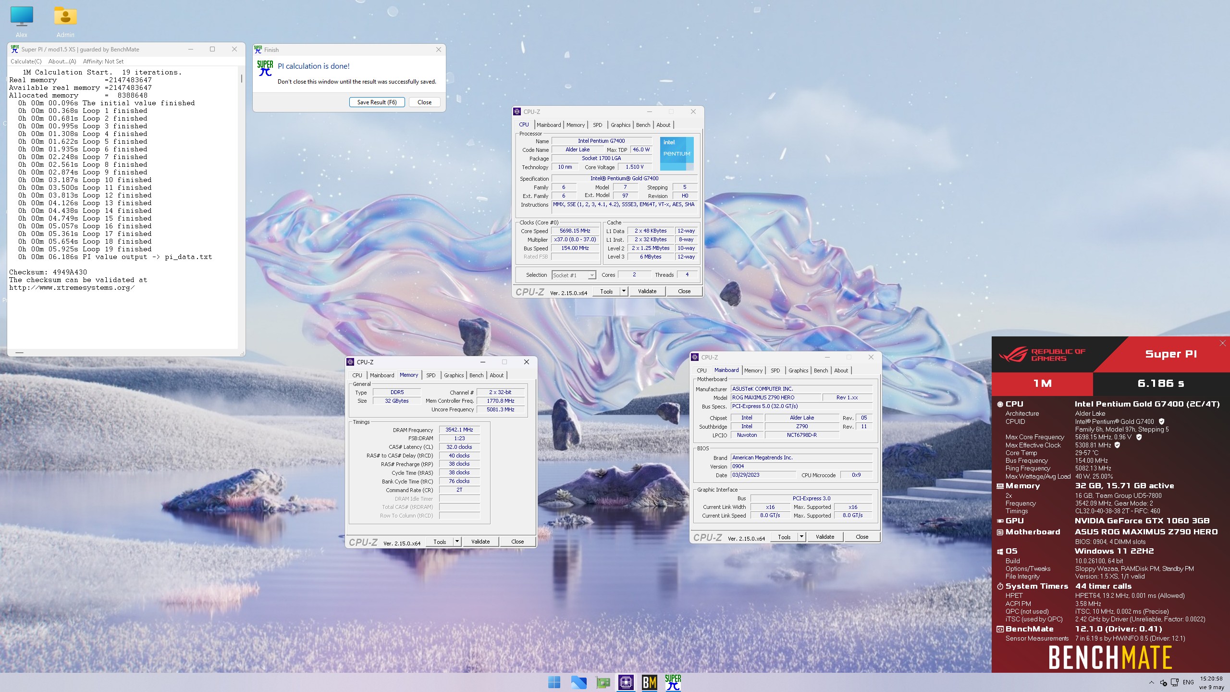The image size is (1230, 692).
Task: Close the BenchMate Super PI result panel
Action: pos(1222,343)
